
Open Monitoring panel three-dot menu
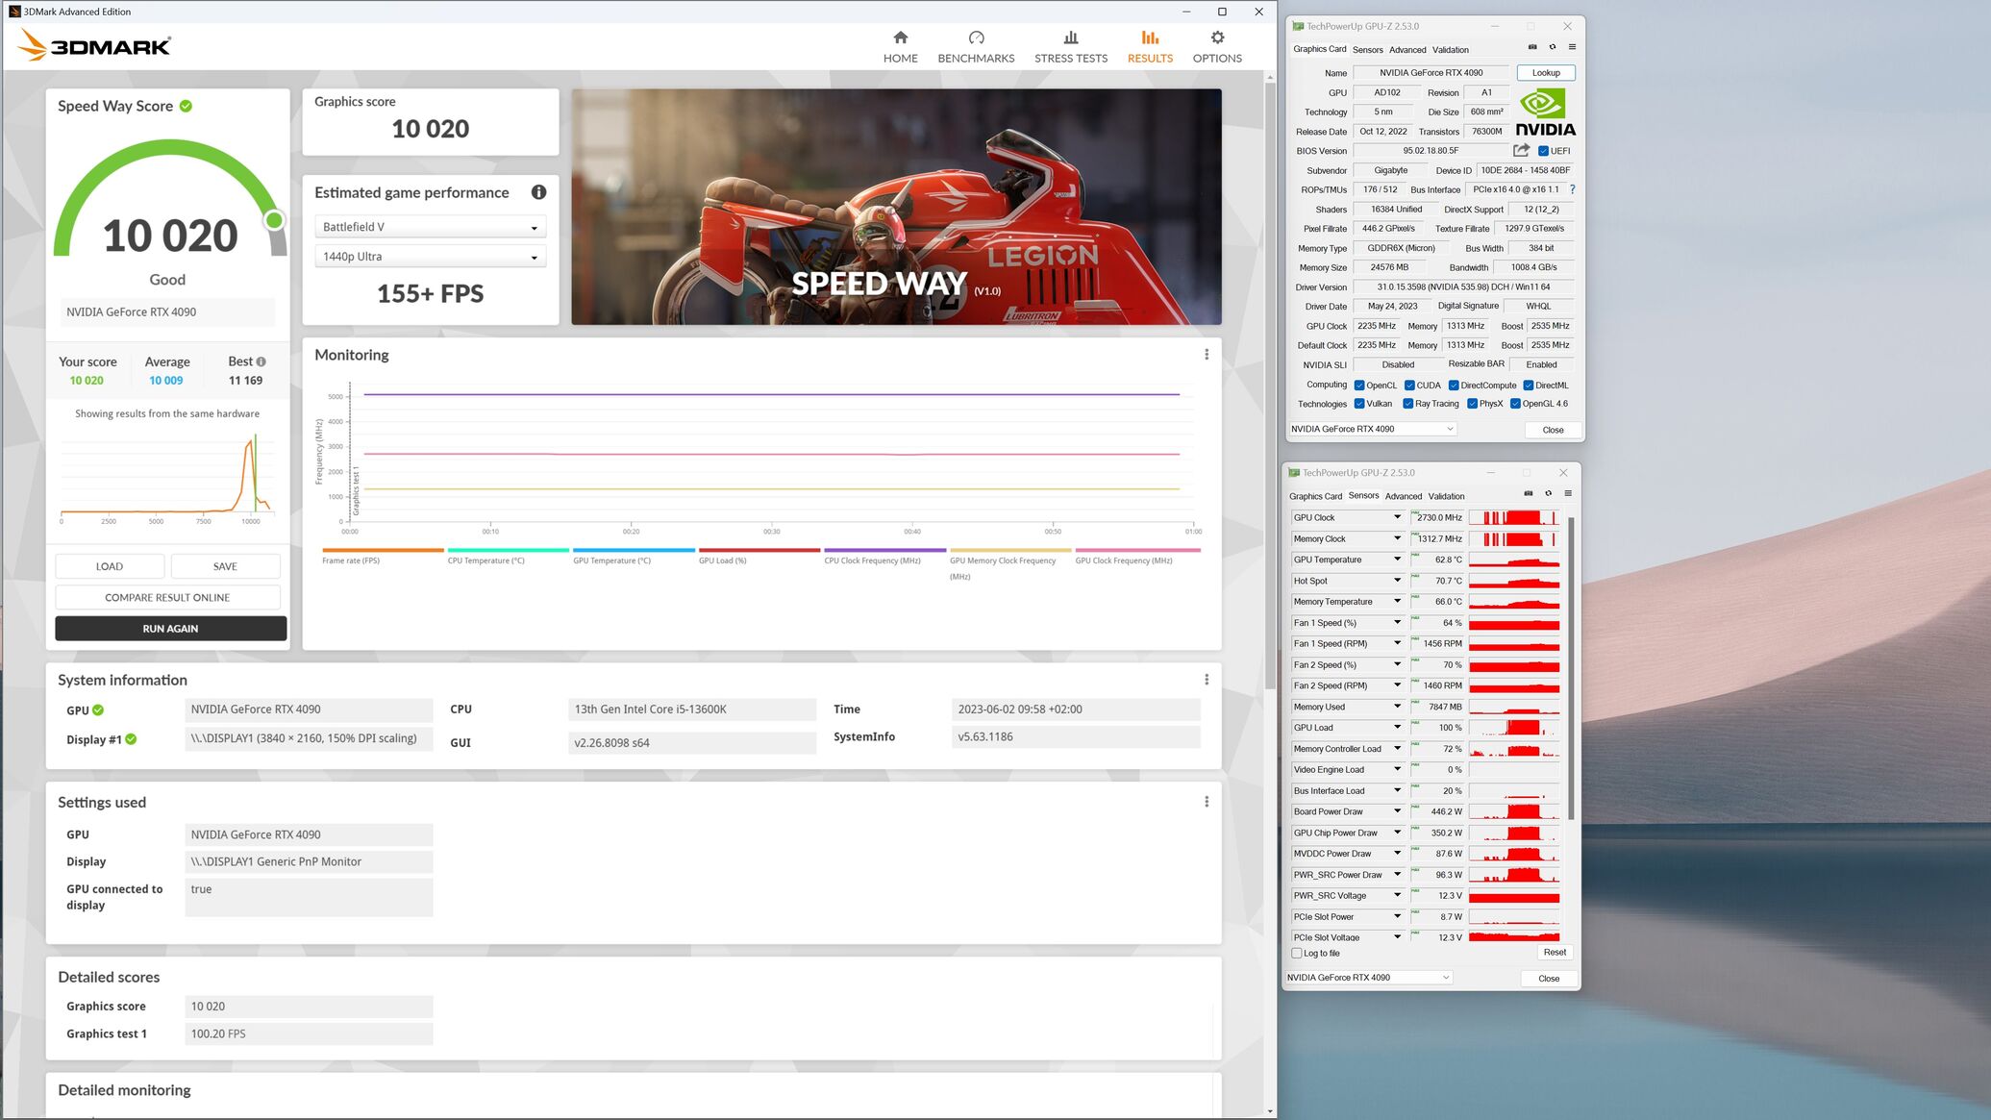tap(1207, 355)
